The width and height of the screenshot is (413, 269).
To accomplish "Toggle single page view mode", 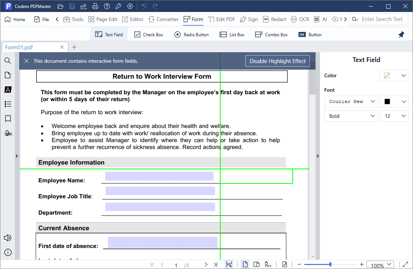I will click(x=245, y=265).
